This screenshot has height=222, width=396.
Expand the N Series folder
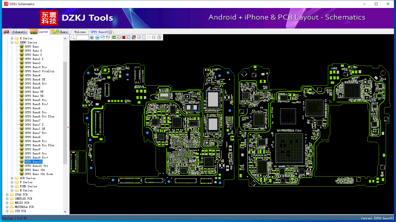[x=12, y=190]
